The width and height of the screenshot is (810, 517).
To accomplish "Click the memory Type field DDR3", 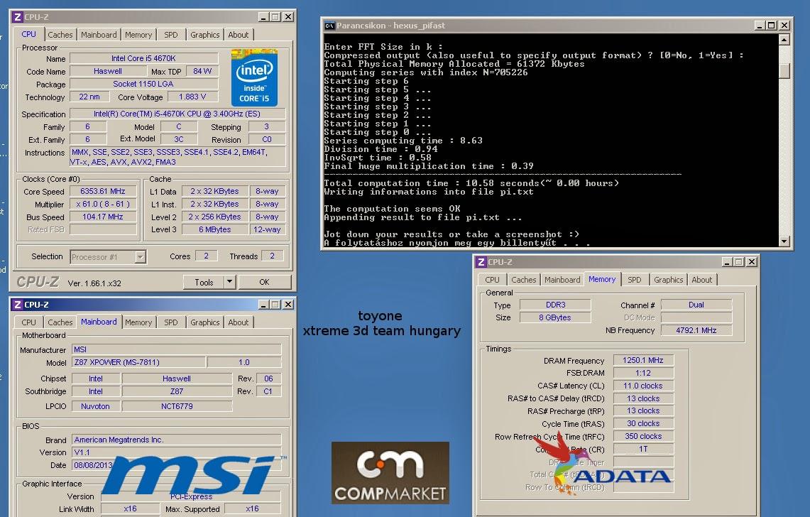I will [x=555, y=305].
